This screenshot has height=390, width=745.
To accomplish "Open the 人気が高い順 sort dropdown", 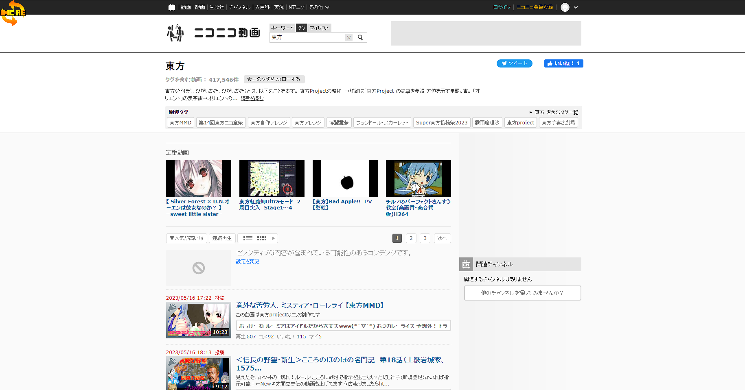I will [x=186, y=238].
